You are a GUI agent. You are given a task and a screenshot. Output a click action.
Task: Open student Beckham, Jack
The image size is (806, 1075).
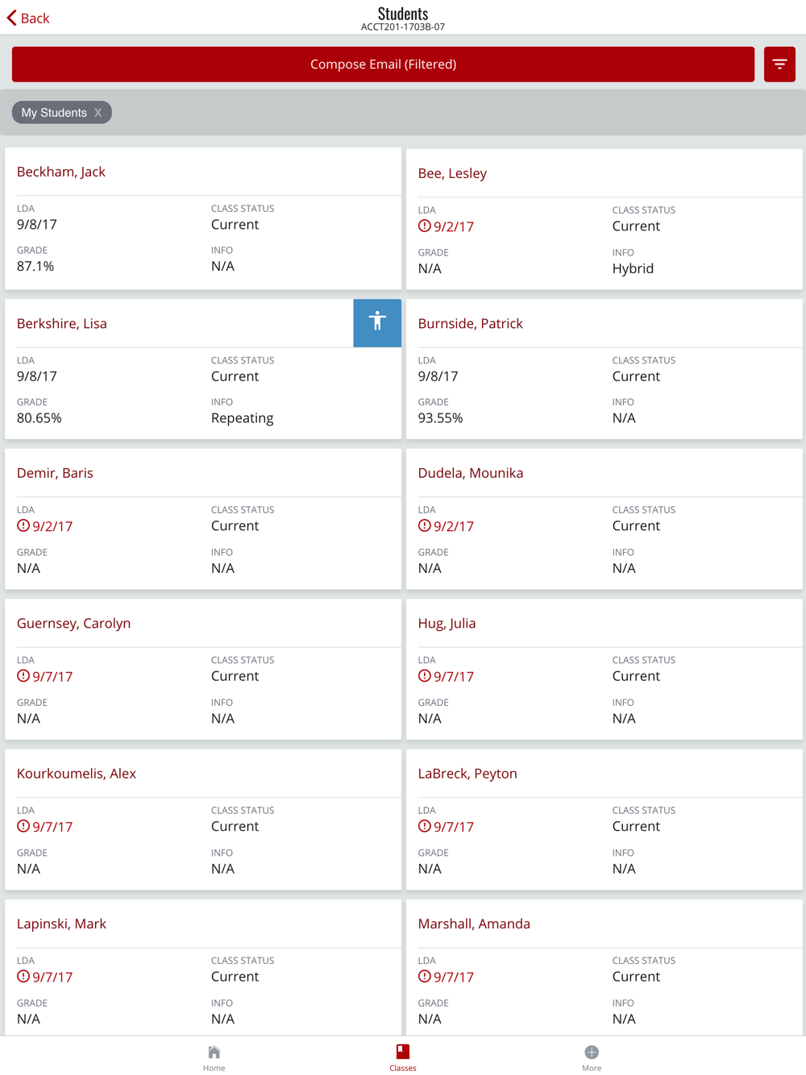61,172
